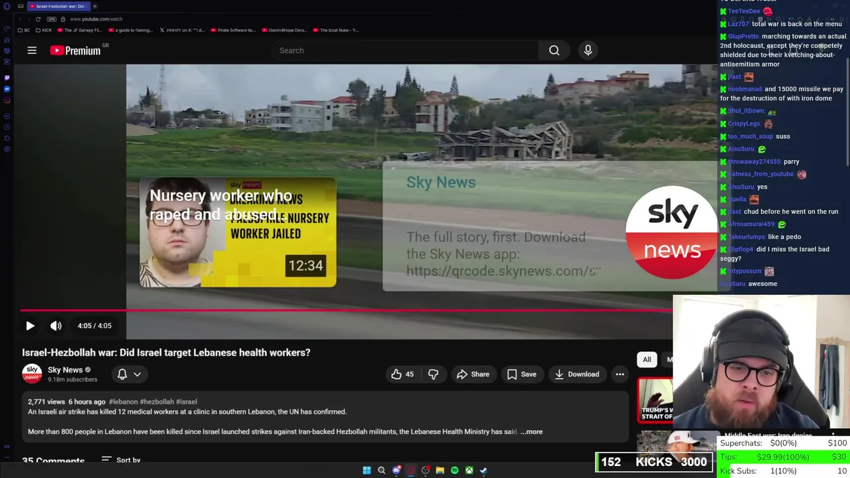Open Windows taskbar search
Image resolution: width=850 pixels, height=478 pixels.
coord(381,470)
